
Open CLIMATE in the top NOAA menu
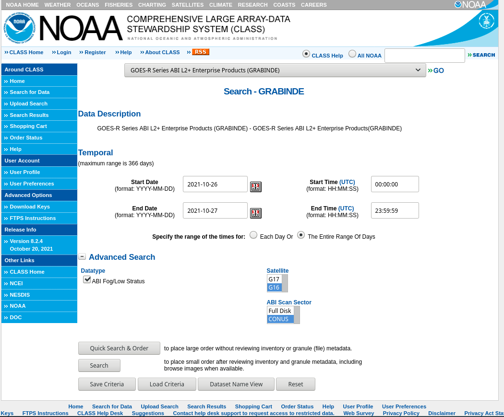tap(220, 5)
